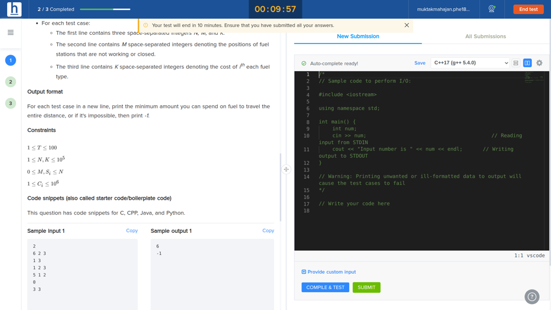Screen dimensions: 551x310
Task: Click the panel splitter handle
Action: (x=286, y=169)
